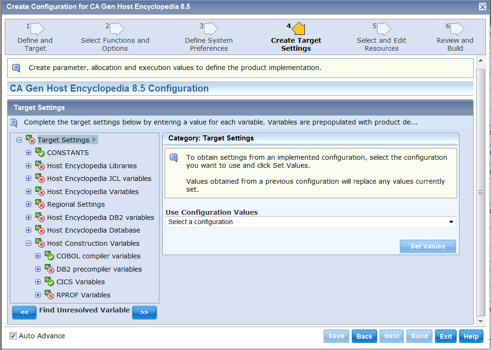Toggle the Auto Advance checkbox

coord(13,336)
